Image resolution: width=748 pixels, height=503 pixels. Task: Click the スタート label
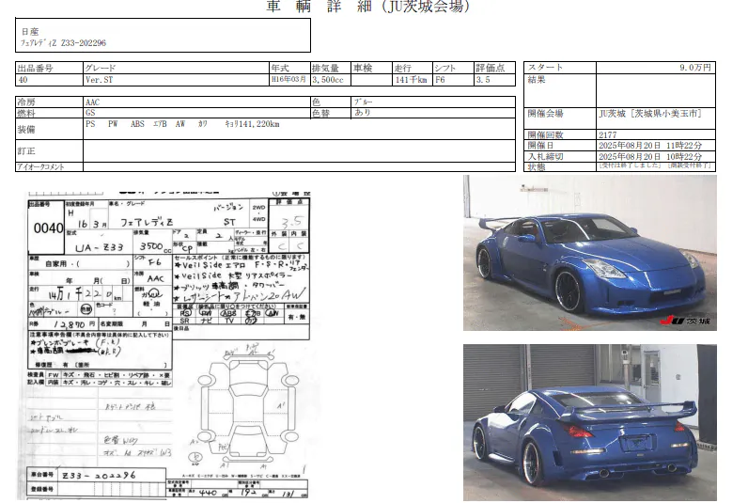[x=545, y=68]
